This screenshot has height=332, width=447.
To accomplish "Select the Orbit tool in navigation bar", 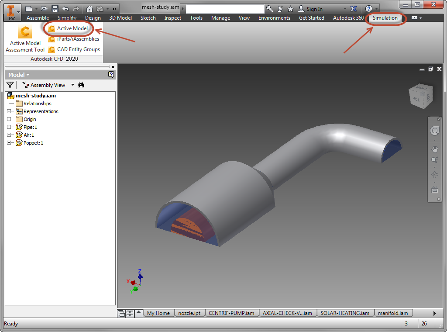I will coord(434,175).
